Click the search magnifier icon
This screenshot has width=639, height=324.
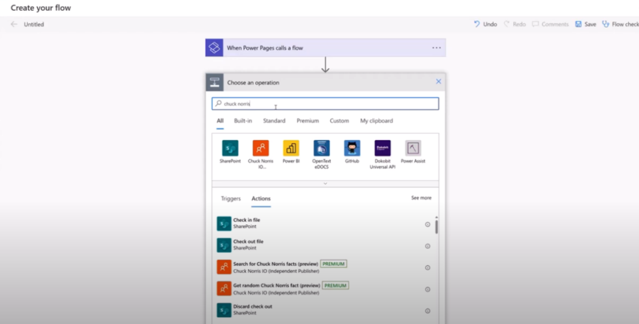click(218, 103)
